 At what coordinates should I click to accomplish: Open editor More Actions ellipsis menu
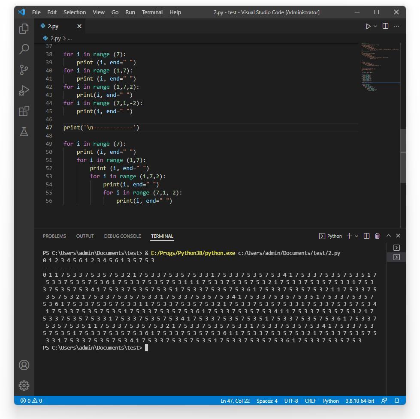(x=396, y=26)
